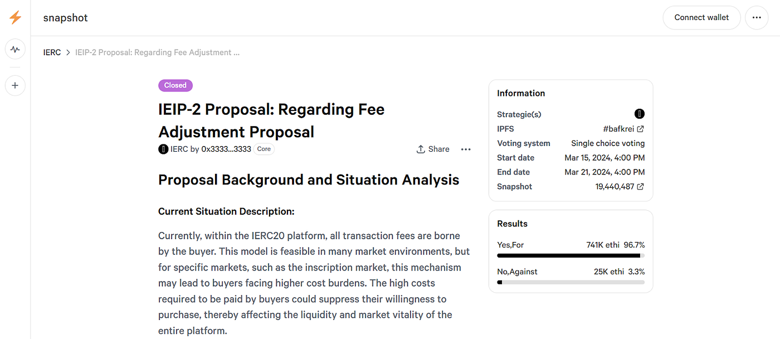Viewport: 780px width, 339px height.
Task: Click the author address 0x3333...3333
Action: [226, 149]
